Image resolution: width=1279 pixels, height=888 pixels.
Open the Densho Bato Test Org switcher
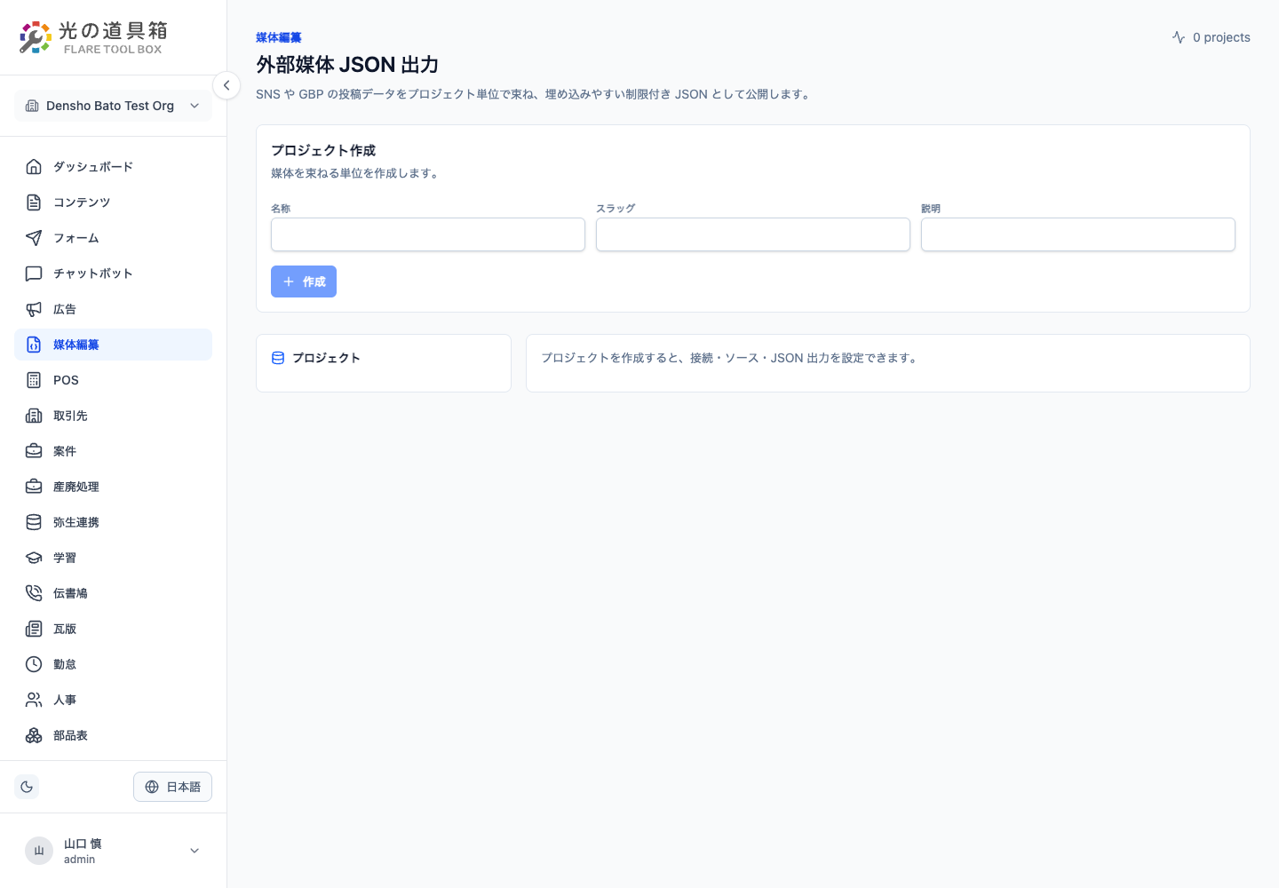click(113, 106)
